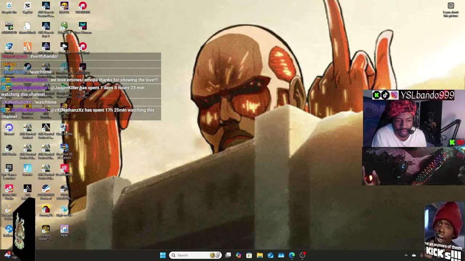
Task: Launch the CapCut desktop shortcut
Action: (28, 8)
